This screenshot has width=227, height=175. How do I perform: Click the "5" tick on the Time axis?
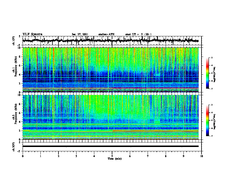112,156
